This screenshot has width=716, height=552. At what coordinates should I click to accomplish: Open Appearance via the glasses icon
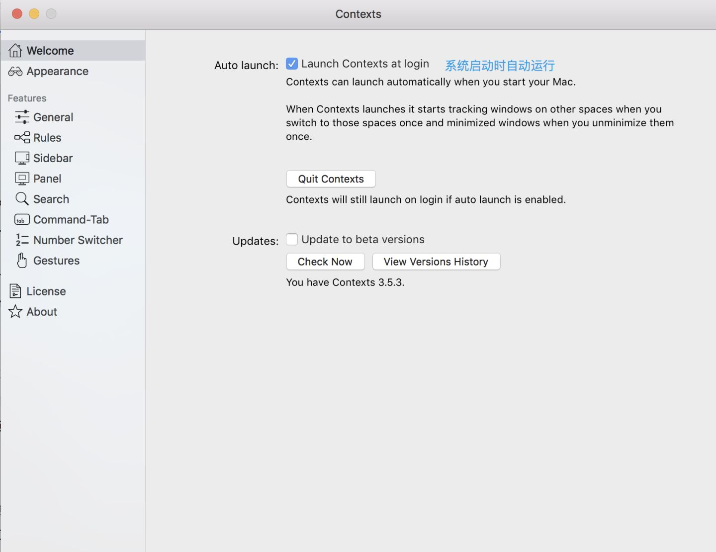click(x=15, y=72)
